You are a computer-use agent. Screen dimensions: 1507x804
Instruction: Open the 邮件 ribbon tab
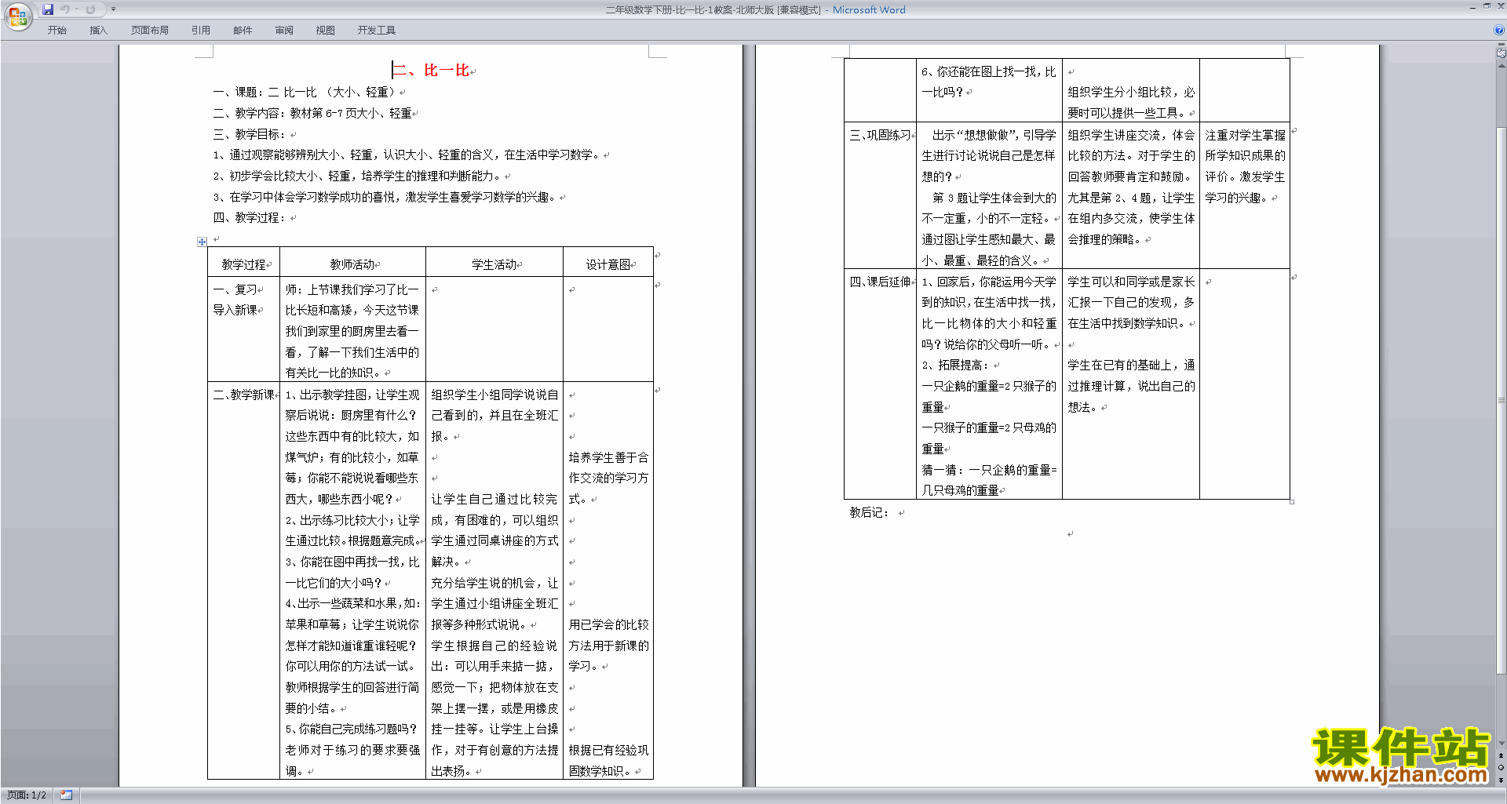click(243, 31)
